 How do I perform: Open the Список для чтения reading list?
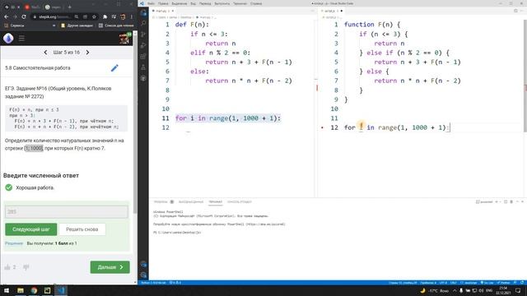click(x=116, y=25)
